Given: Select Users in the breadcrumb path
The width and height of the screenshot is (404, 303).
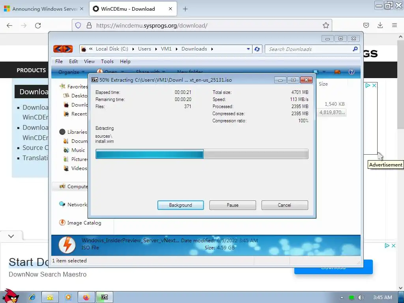Looking at the screenshot, I should (144, 49).
